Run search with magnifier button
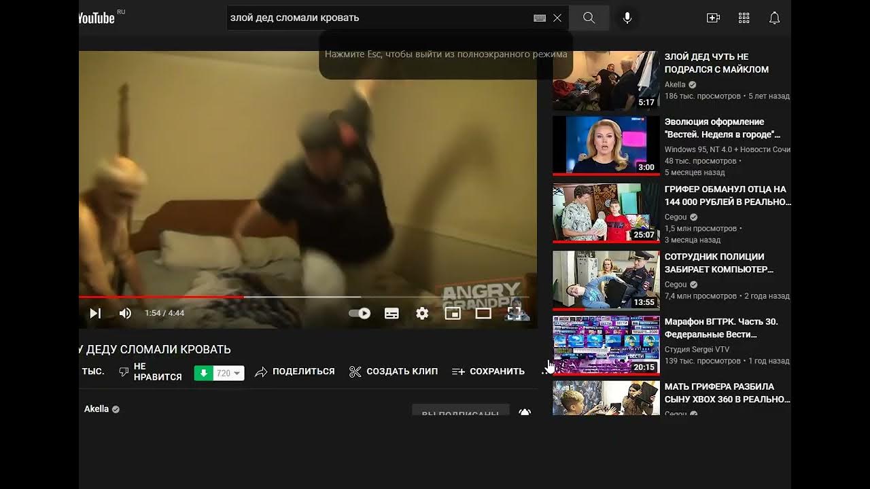The image size is (870, 489). [x=589, y=18]
